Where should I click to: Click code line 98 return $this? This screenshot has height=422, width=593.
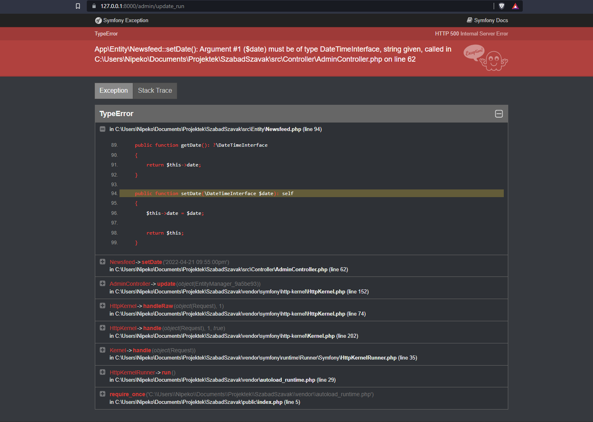coord(165,233)
